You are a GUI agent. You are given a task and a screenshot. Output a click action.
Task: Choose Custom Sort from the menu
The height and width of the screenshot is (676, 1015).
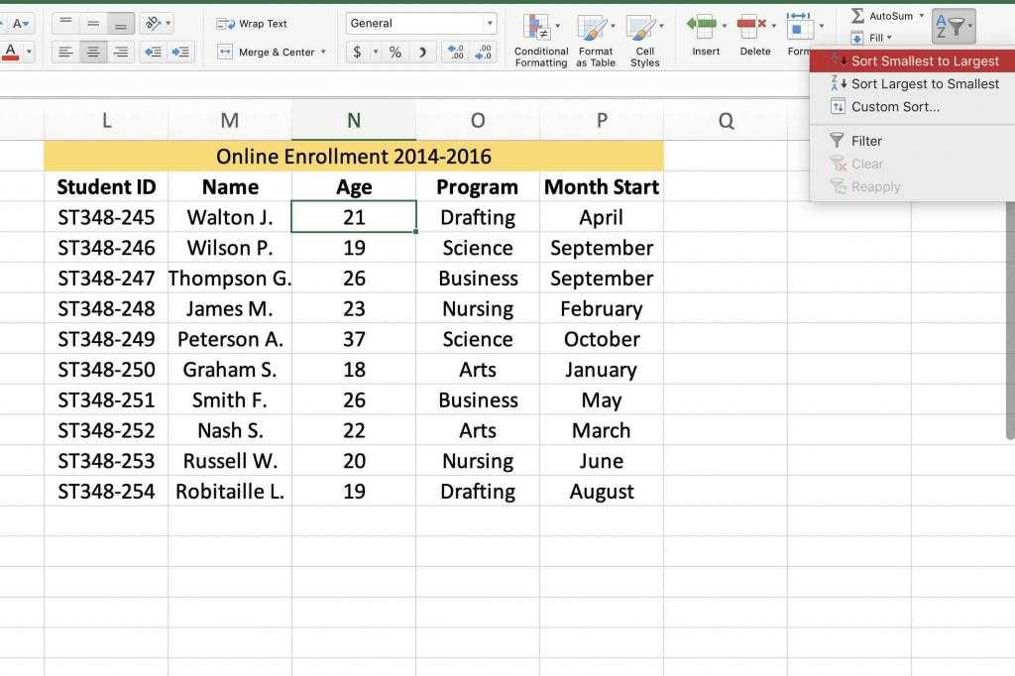(895, 107)
